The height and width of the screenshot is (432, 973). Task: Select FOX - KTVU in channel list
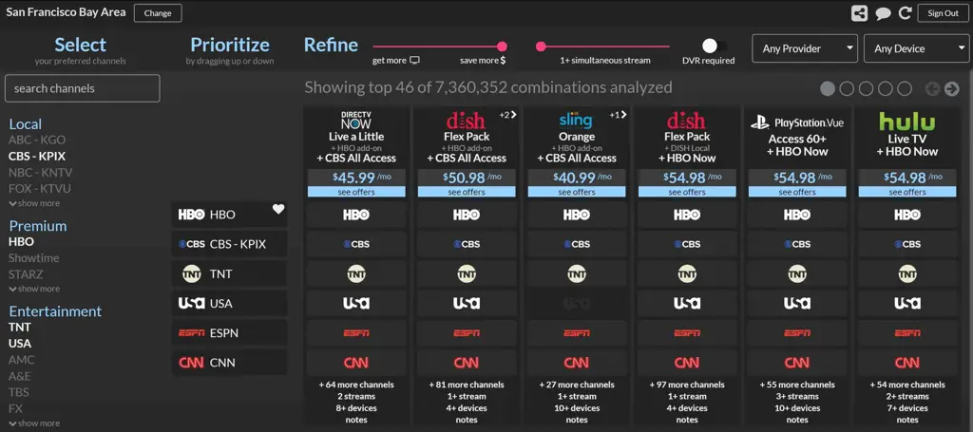coord(40,188)
